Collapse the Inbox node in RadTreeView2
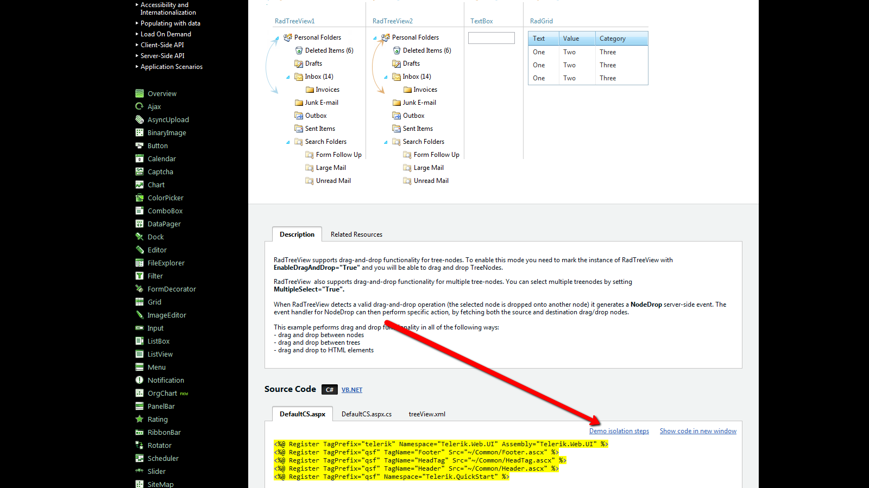 386,77
